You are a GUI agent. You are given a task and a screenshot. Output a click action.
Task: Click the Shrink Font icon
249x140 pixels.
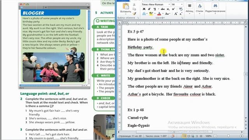tap(181, 14)
